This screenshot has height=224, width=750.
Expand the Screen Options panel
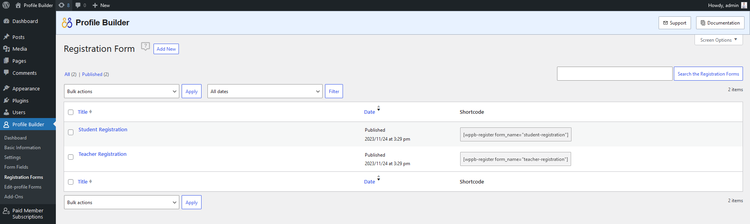pos(718,40)
